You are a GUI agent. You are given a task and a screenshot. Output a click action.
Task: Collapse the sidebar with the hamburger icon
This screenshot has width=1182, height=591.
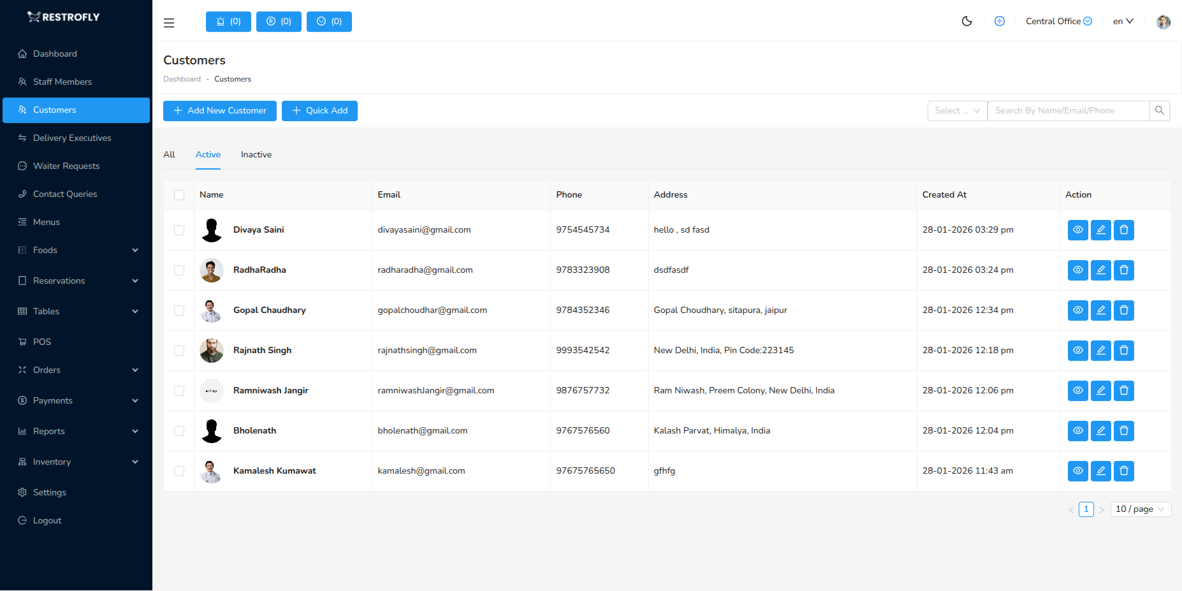pos(168,22)
